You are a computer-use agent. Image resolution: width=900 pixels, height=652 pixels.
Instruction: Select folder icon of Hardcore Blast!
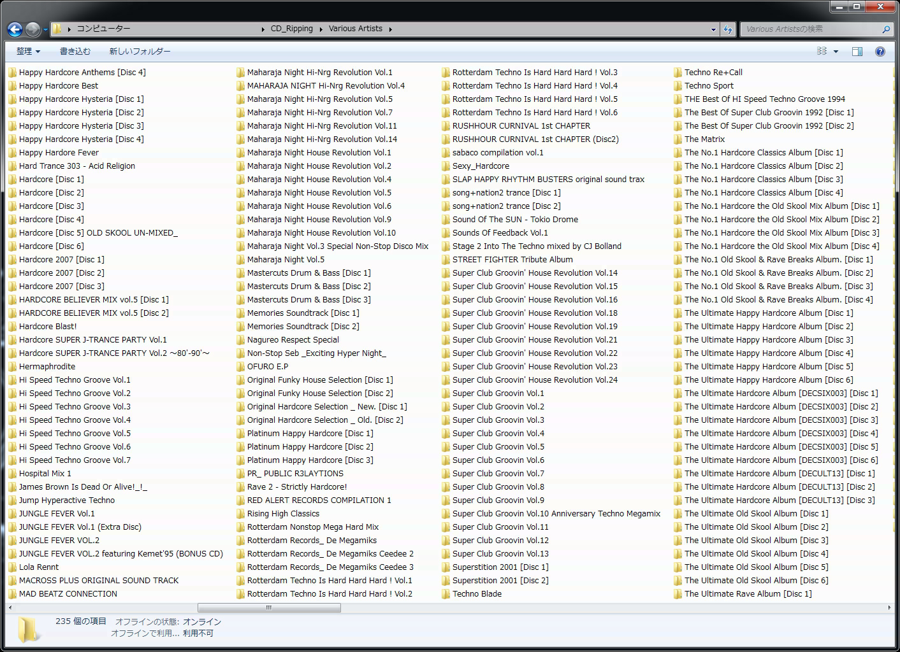pyautogui.click(x=12, y=327)
